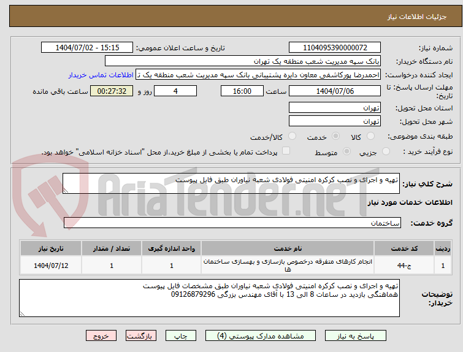Click the ساعت باقی مانده label
The height and width of the screenshot is (352, 463).
click(60, 91)
